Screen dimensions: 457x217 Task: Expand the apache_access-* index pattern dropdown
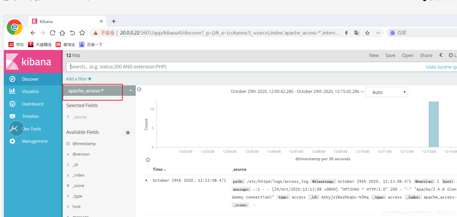coord(130,91)
